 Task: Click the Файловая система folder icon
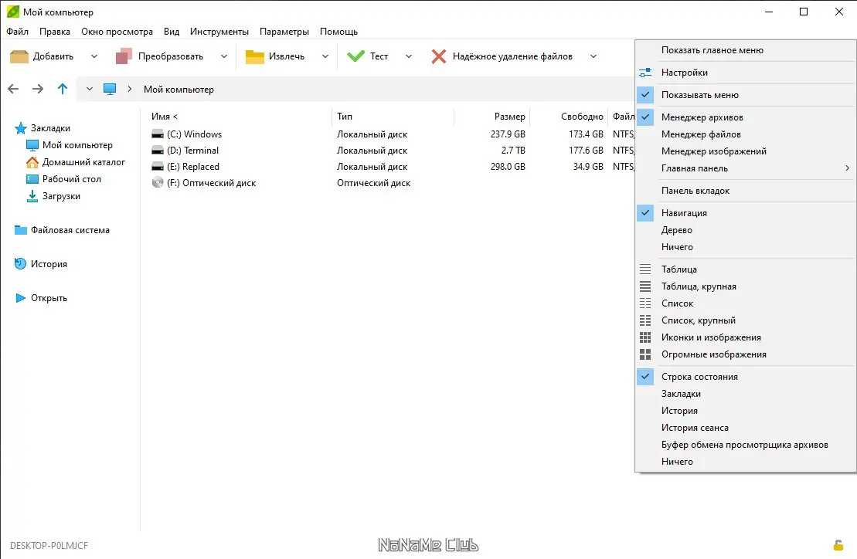pyautogui.click(x=21, y=230)
